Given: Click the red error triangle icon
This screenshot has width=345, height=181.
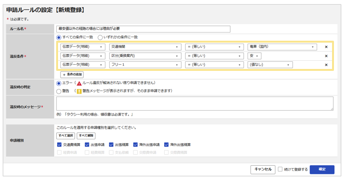Looking at the screenshot, I should tap(79, 83).
